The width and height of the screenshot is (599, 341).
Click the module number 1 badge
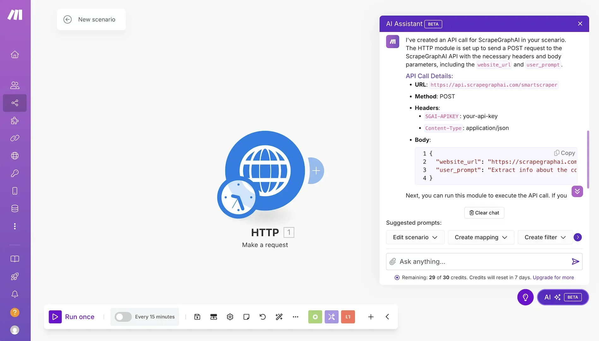(289, 232)
